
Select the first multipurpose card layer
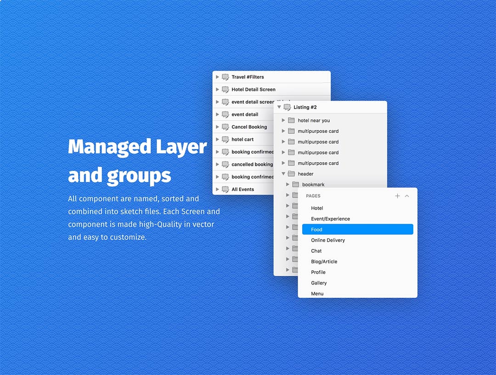coord(318,131)
